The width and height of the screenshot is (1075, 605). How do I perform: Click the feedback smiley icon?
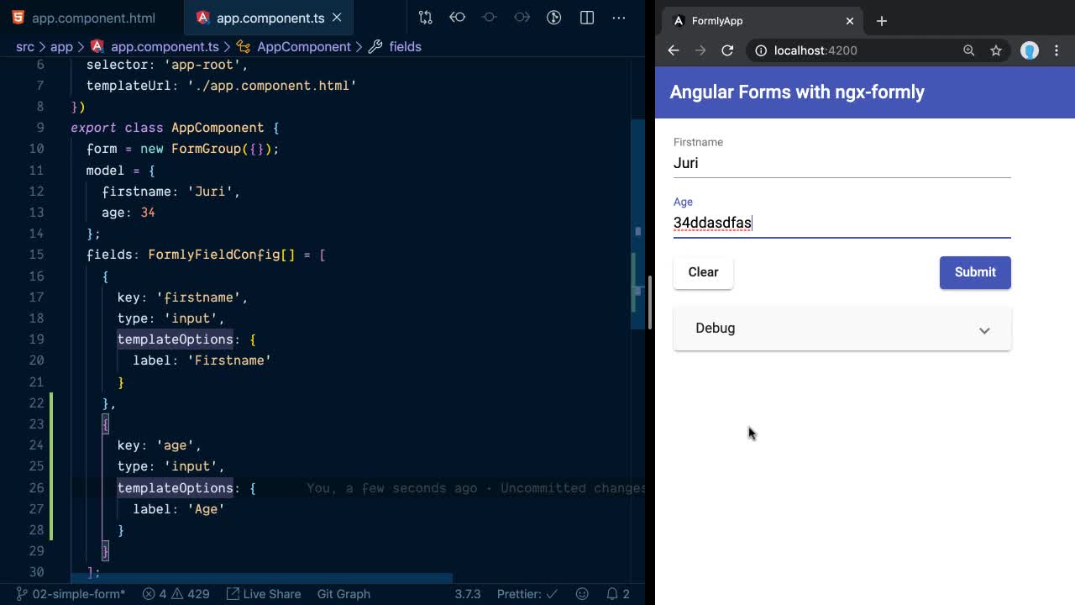click(x=582, y=594)
